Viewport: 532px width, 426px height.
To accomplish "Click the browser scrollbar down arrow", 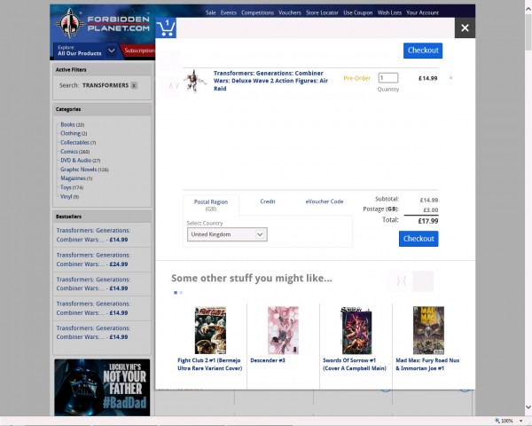I will tap(528, 407).
